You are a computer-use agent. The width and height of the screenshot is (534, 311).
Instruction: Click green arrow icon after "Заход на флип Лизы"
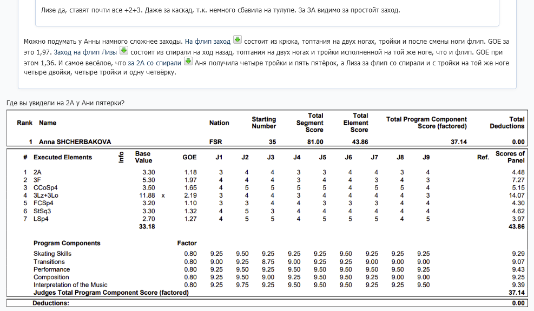click(x=123, y=51)
